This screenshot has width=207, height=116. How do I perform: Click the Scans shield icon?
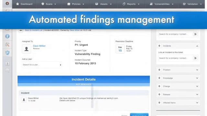(43, 4)
